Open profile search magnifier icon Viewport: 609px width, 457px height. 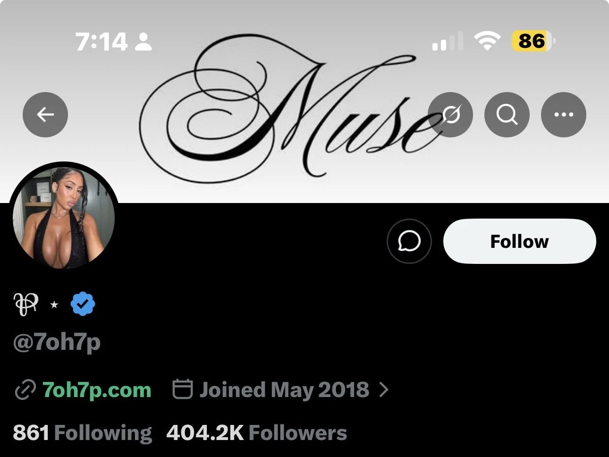click(x=507, y=115)
